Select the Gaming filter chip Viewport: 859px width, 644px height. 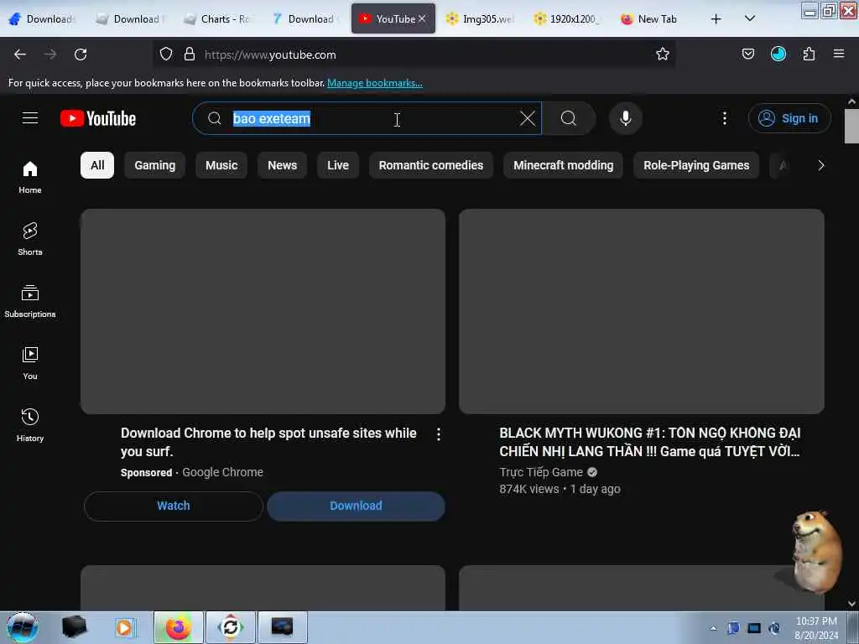(x=155, y=165)
